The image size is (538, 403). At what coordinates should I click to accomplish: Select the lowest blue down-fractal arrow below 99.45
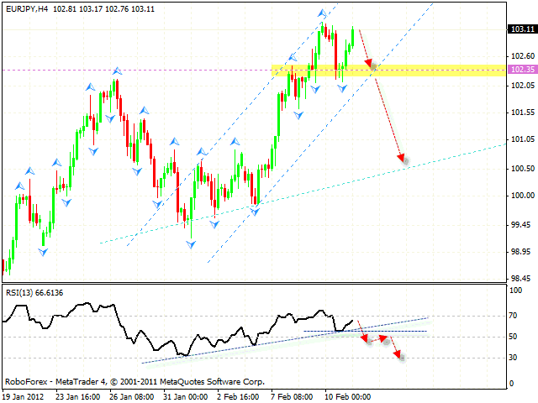[x=191, y=243]
